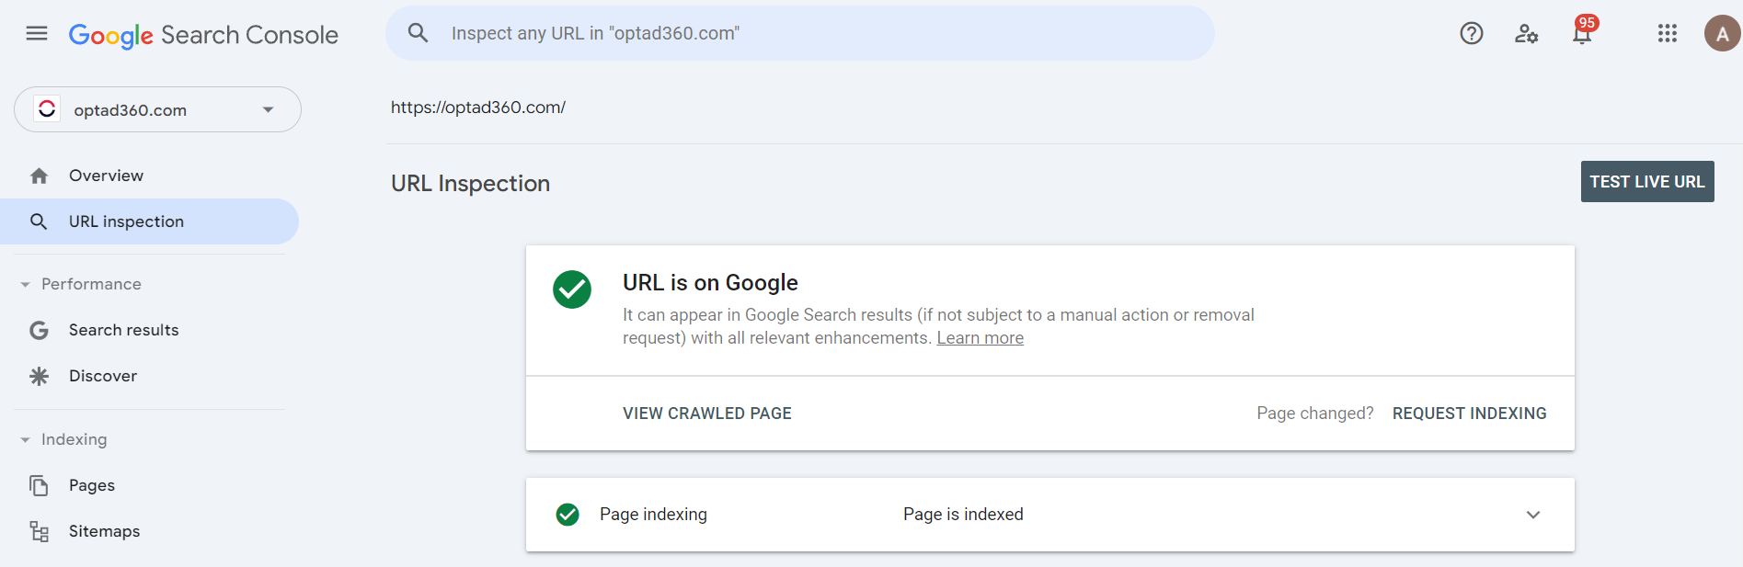This screenshot has width=1743, height=567.
Task: Go to Overview in sidebar
Action: pos(149,176)
